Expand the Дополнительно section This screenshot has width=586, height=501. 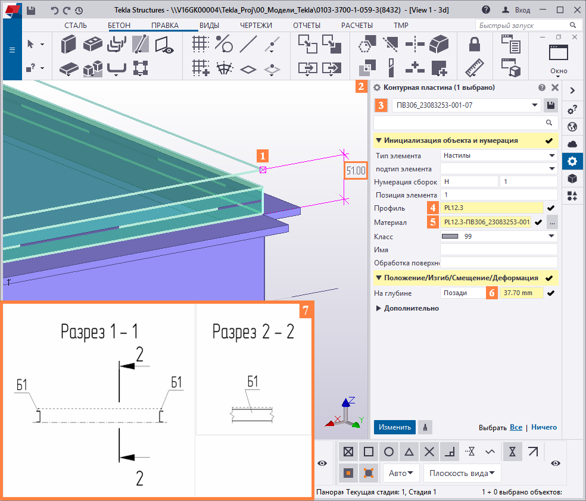click(x=378, y=308)
